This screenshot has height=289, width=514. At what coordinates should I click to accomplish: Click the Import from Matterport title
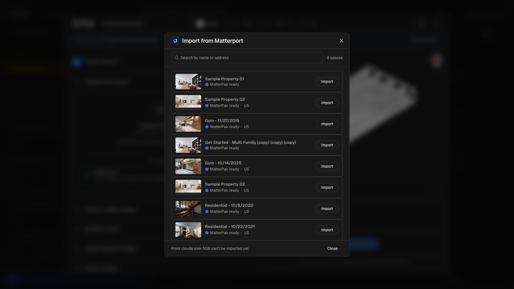click(213, 41)
